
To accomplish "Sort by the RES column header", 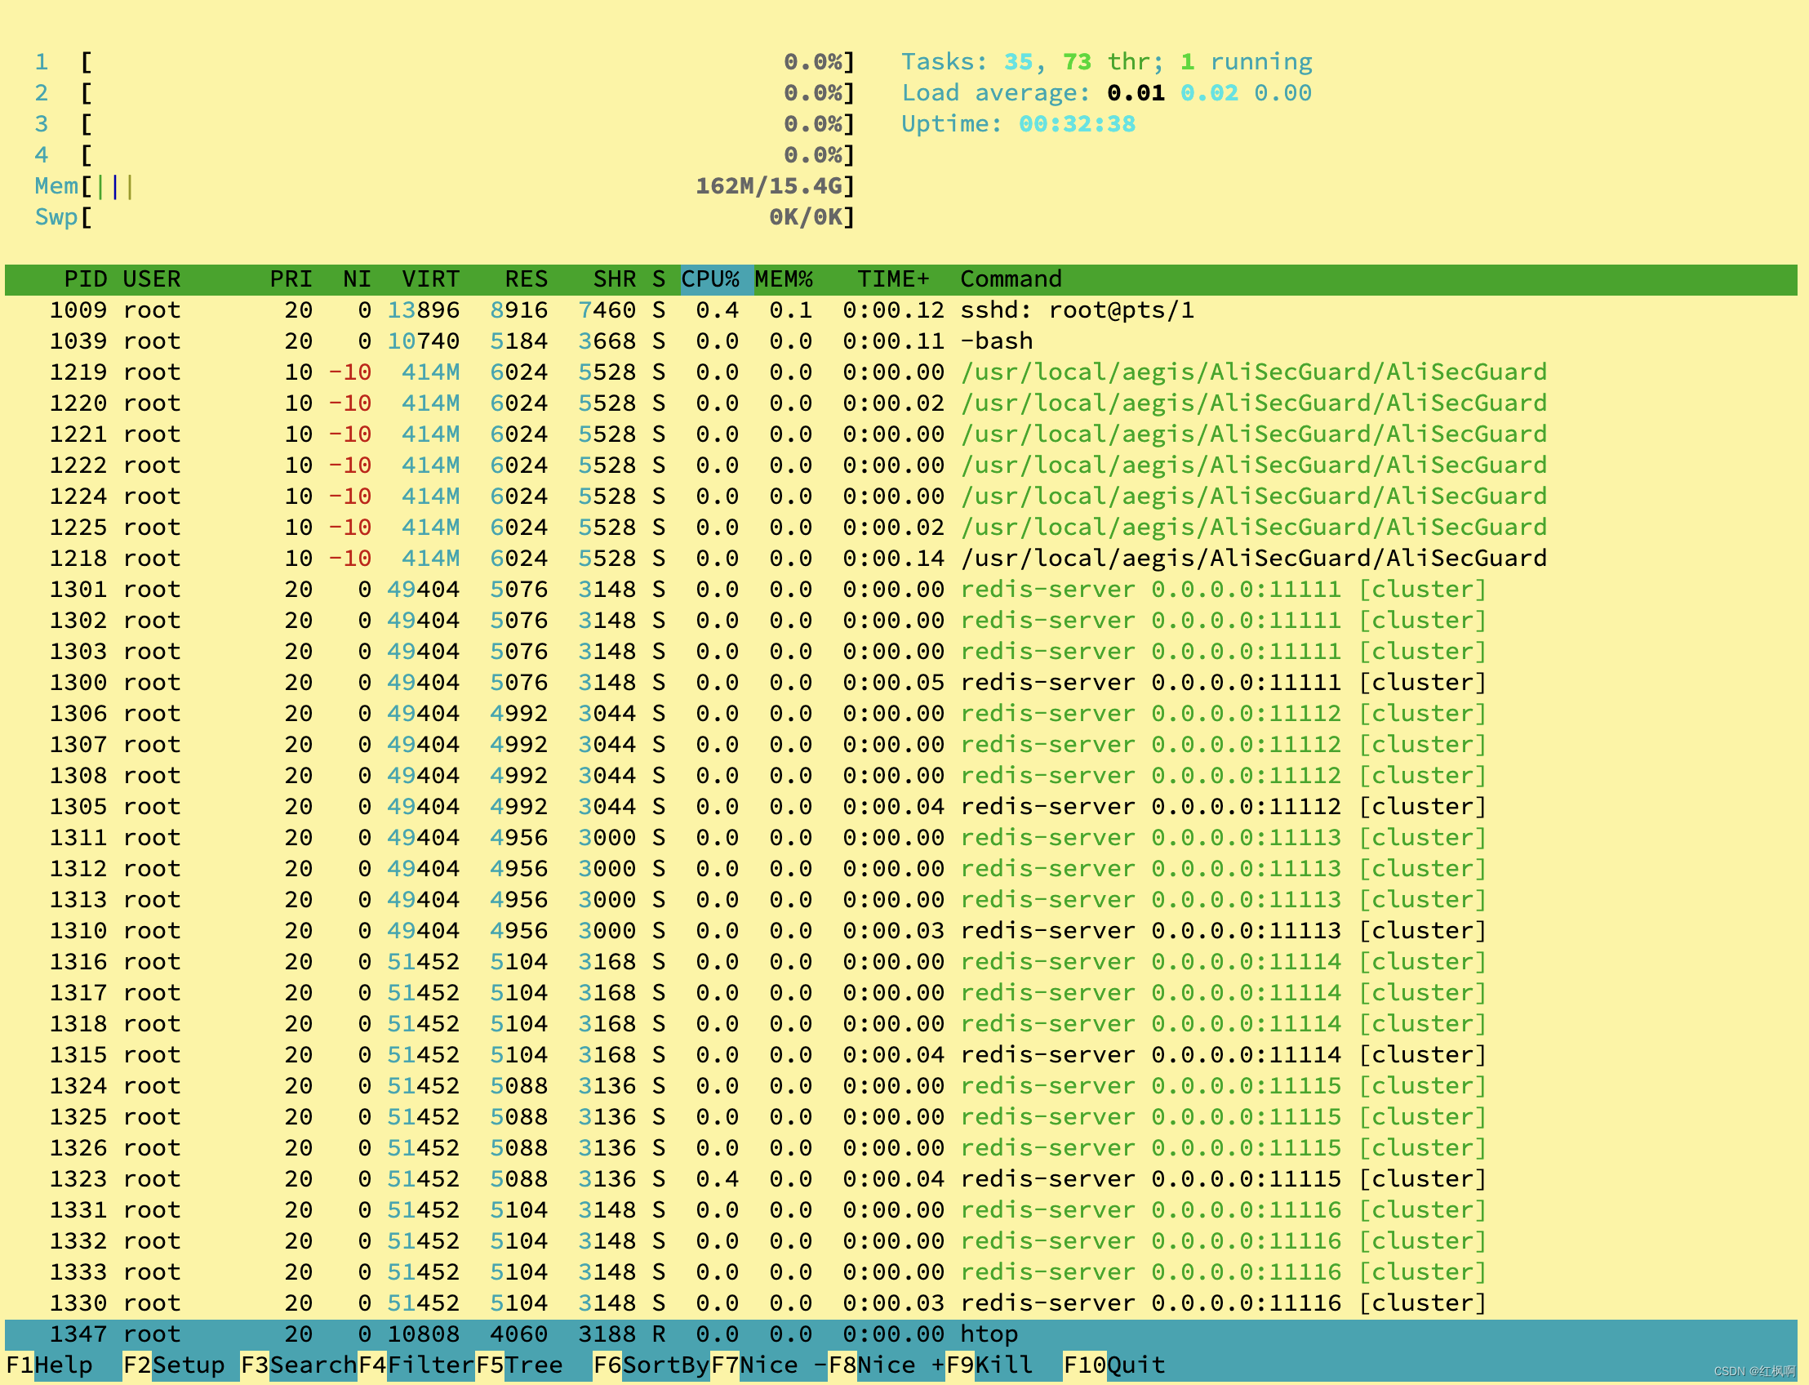I will tap(526, 279).
